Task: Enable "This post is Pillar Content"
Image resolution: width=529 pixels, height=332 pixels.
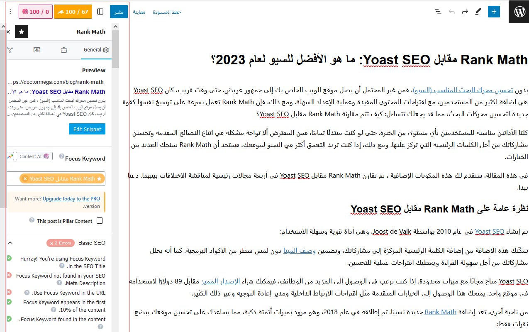Action: click(x=100, y=220)
